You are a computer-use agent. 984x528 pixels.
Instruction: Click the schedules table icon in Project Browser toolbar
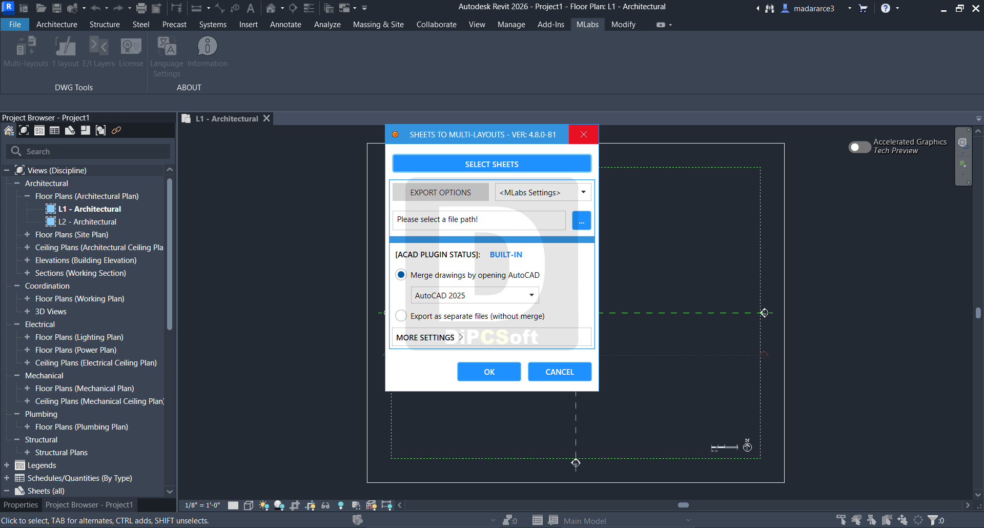(x=55, y=130)
